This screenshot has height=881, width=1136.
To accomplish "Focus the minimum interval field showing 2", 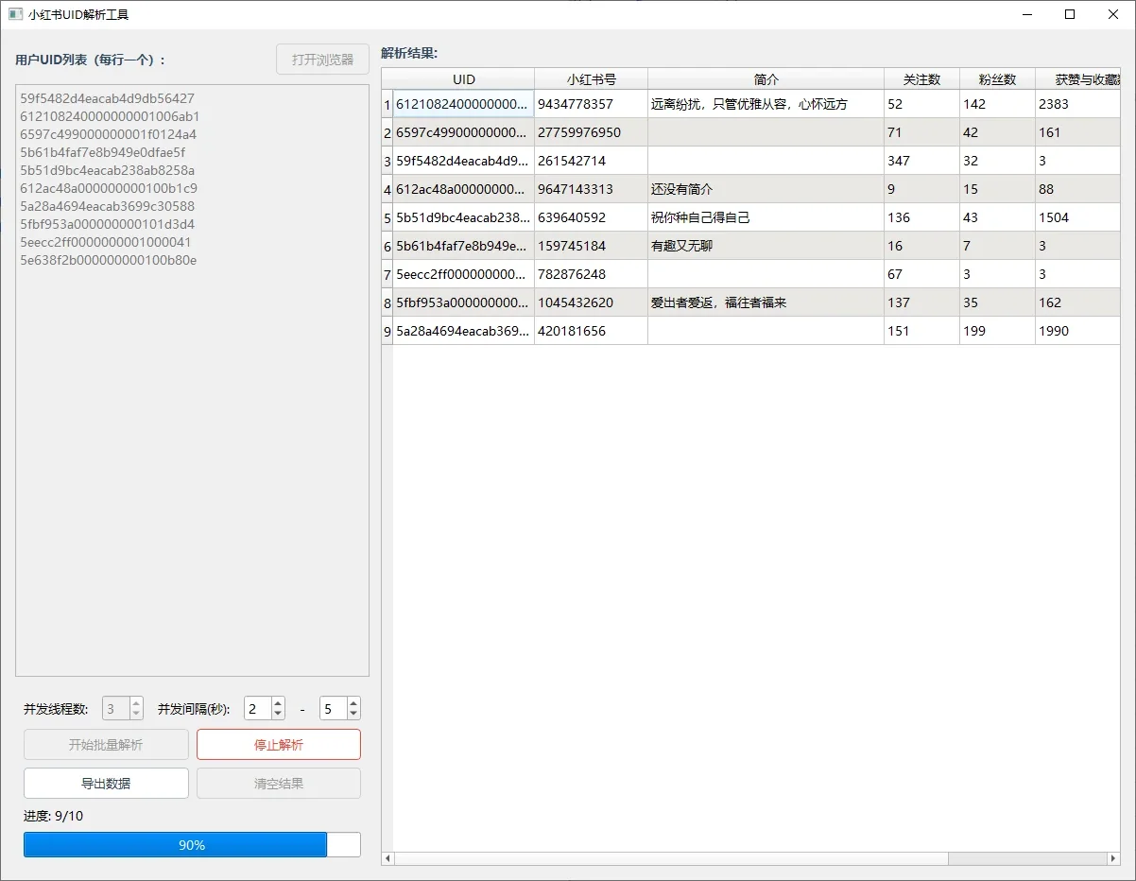I will pos(257,709).
